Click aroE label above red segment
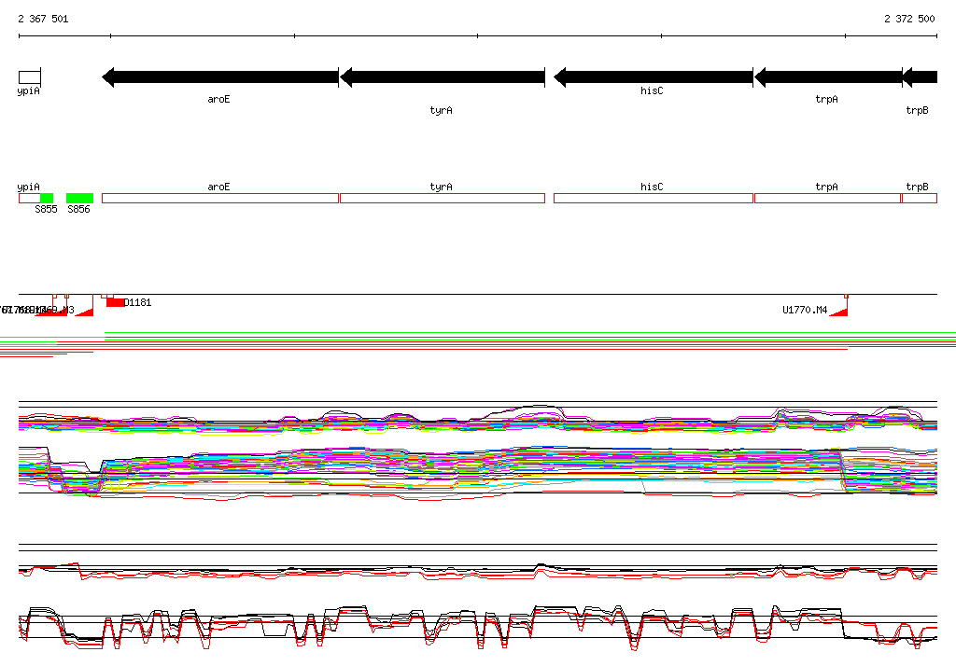956x666 pixels. pyautogui.click(x=218, y=187)
